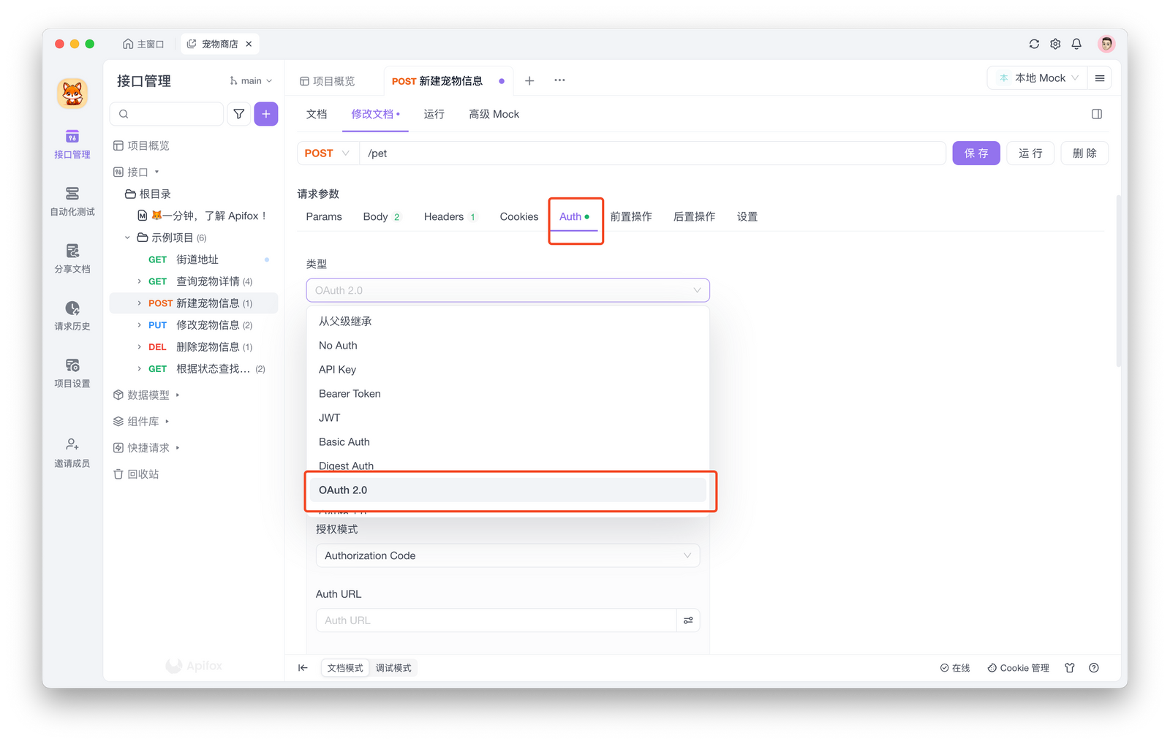Open the tab more options ellipsis
Image resolution: width=1170 pixels, height=744 pixels.
(559, 80)
